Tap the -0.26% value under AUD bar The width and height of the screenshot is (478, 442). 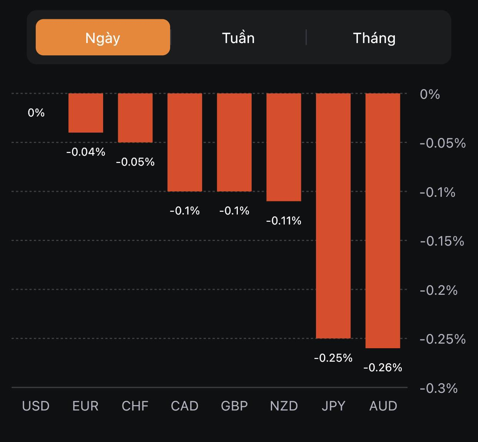tap(383, 368)
